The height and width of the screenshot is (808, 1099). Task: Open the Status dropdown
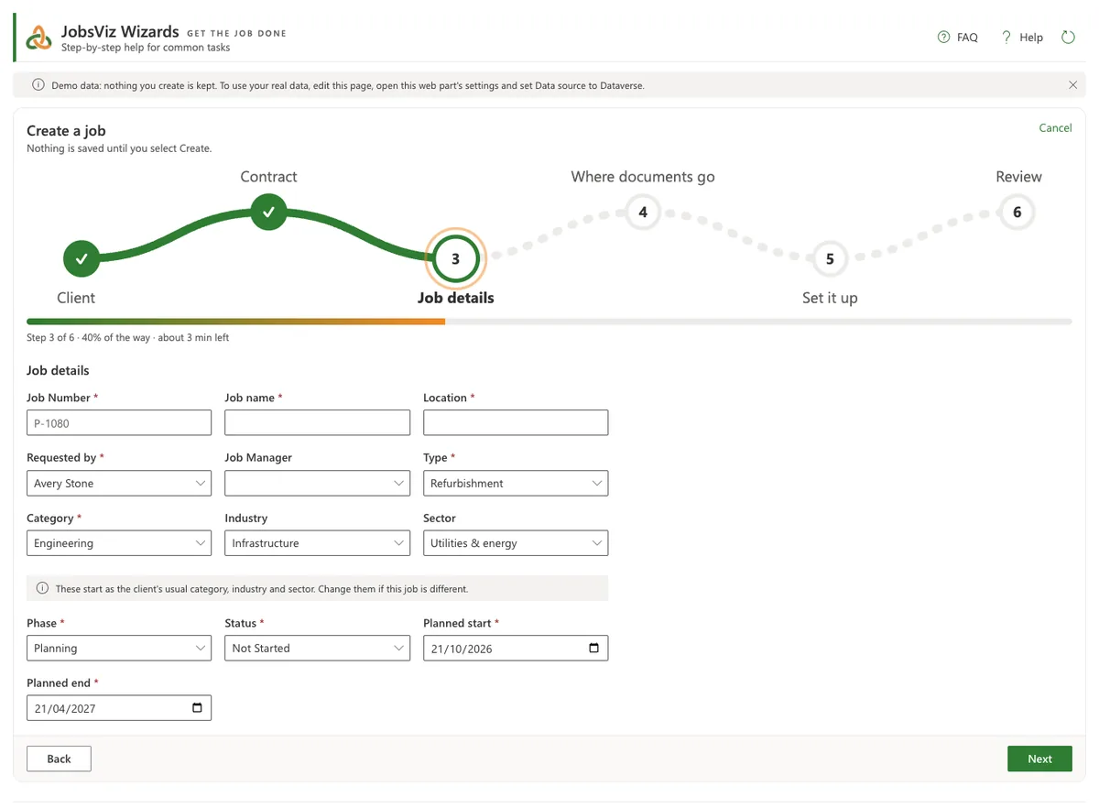tap(317, 648)
